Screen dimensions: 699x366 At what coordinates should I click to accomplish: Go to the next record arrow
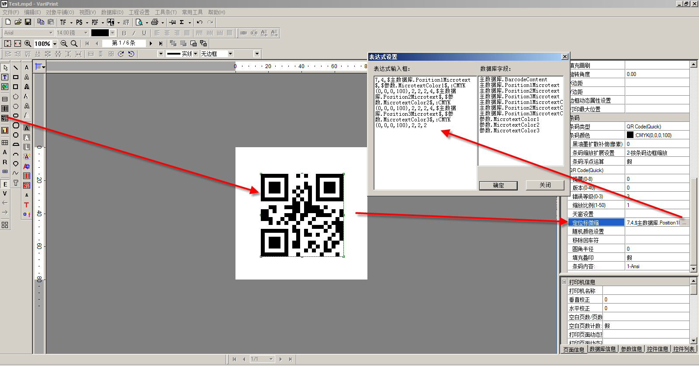point(151,43)
